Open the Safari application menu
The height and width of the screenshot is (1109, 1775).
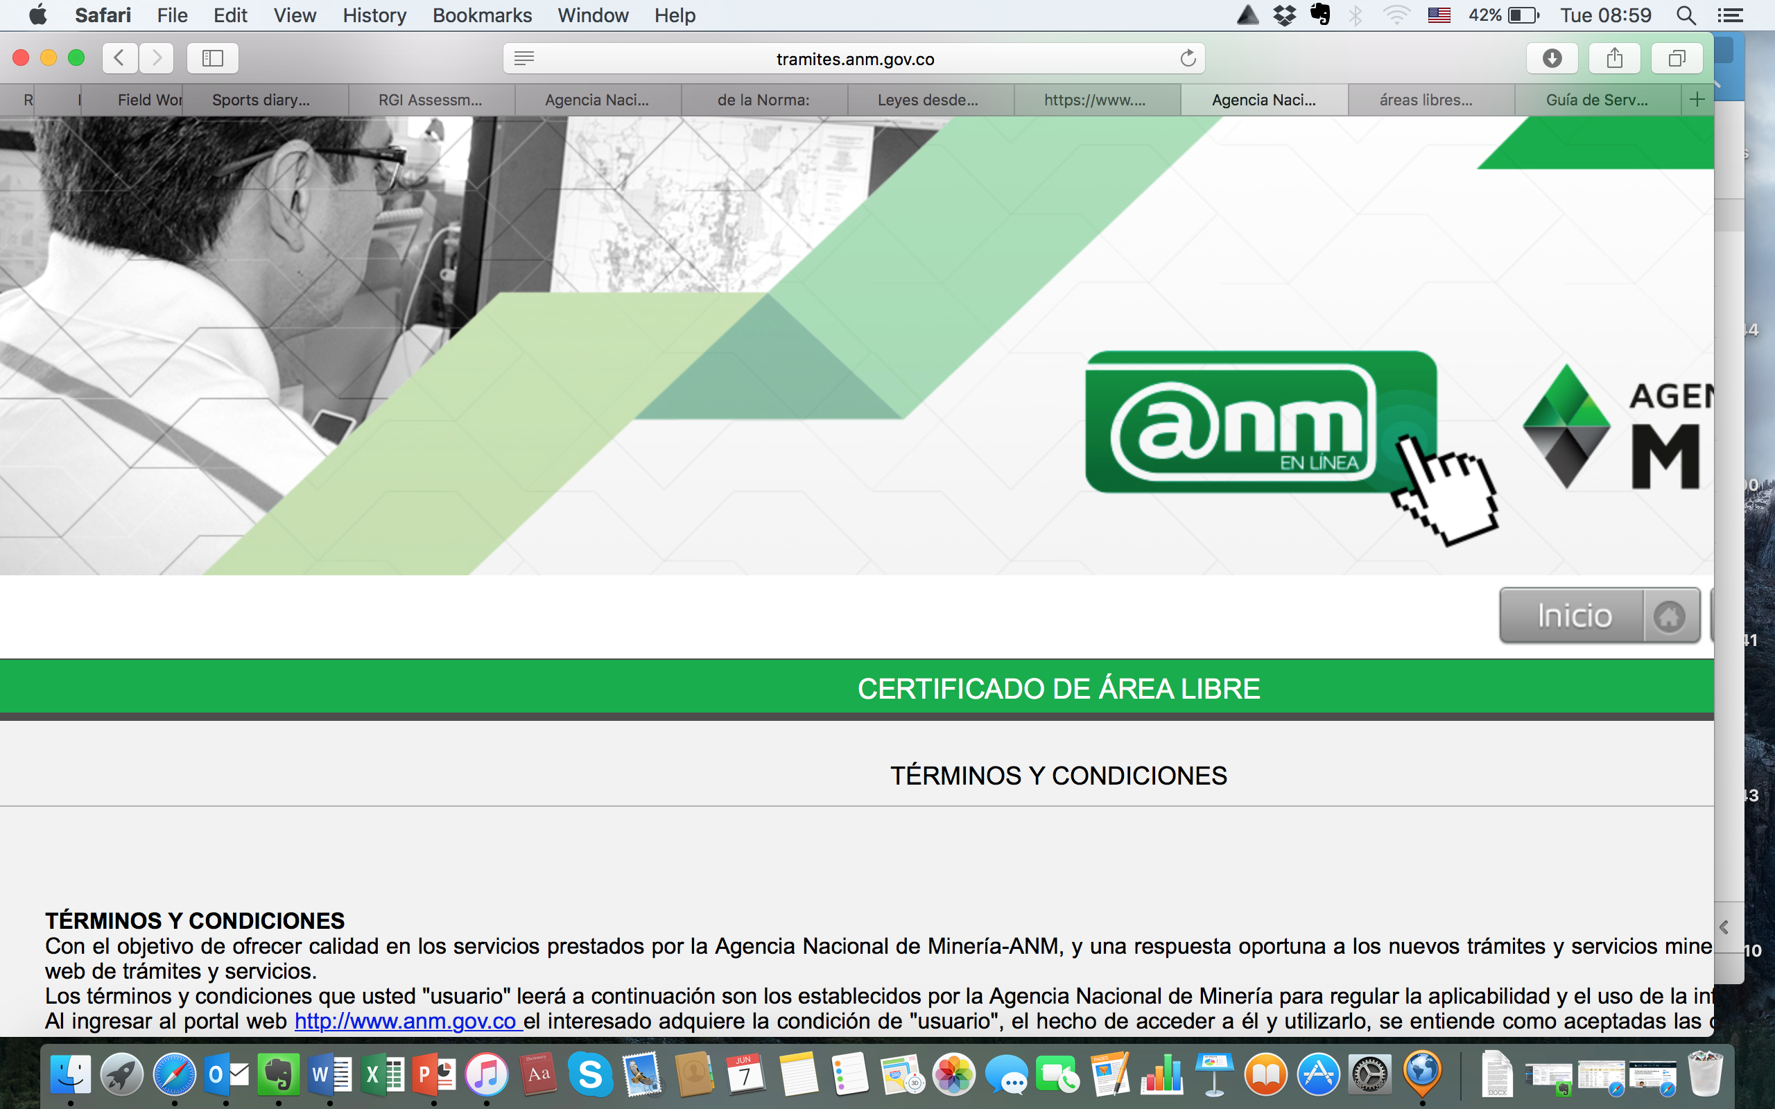tap(103, 15)
